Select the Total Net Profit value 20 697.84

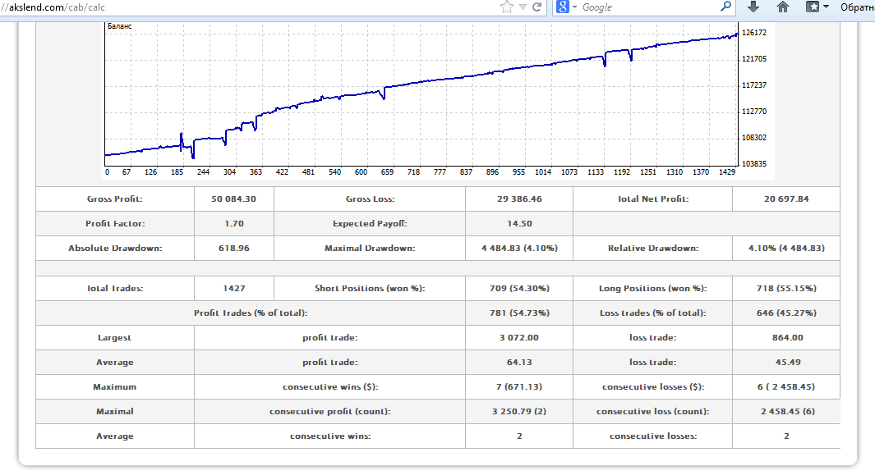(x=785, y=199)
